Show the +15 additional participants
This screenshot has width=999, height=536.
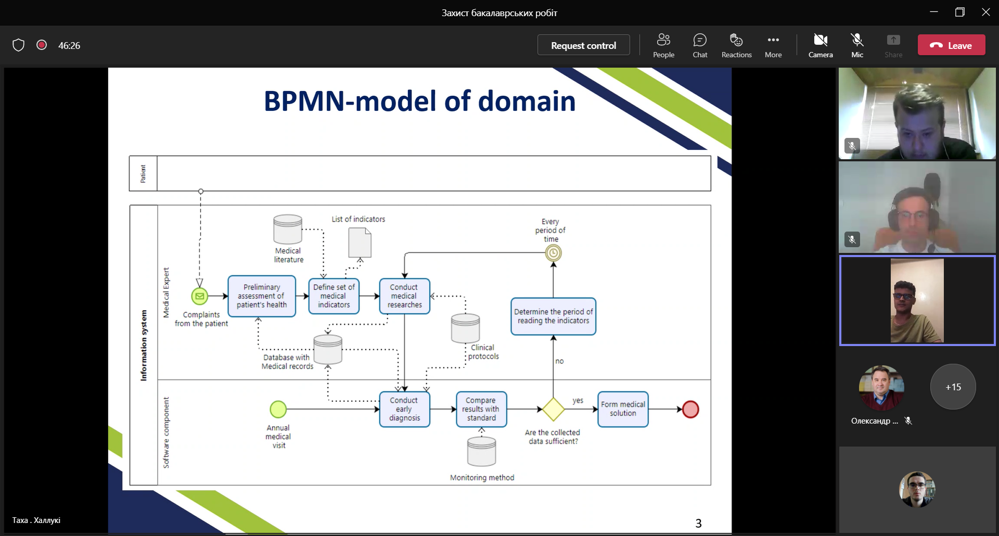click(953, 387)
